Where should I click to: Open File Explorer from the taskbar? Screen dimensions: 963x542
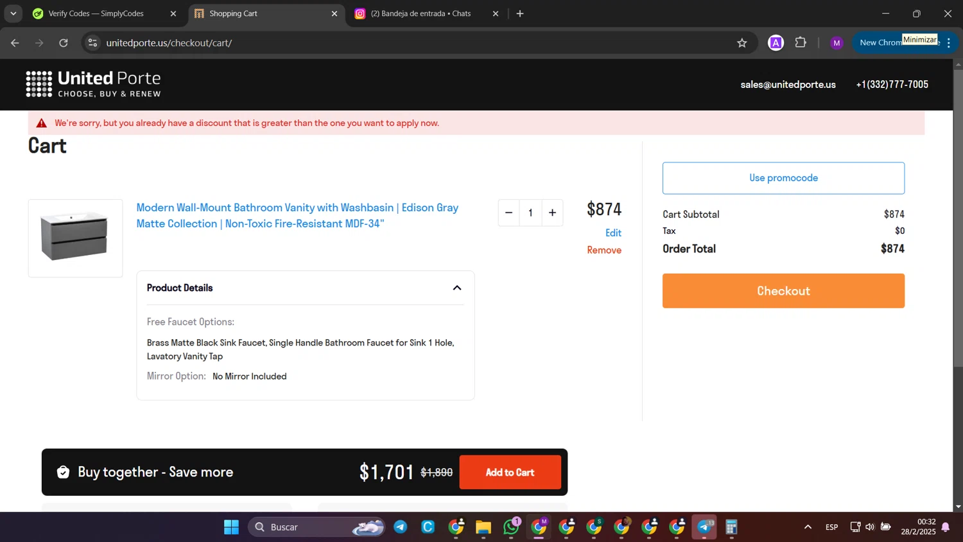[x=483, y=527]
